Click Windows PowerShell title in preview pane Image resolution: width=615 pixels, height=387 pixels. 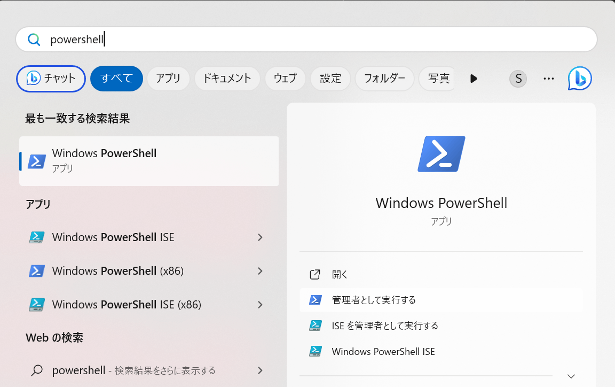tap(441, 203)
